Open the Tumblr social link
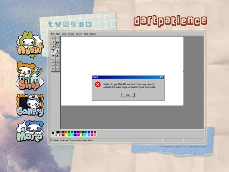Viewport: 229px width, 172px height. [x=50, y=24]
